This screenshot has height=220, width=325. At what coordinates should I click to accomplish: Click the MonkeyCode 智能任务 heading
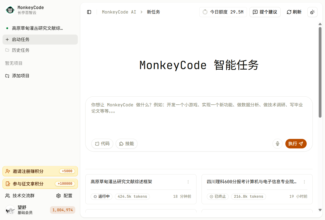[199, 65]
